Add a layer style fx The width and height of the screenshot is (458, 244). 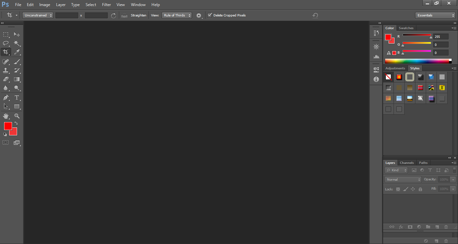click(x=401, y=227)
